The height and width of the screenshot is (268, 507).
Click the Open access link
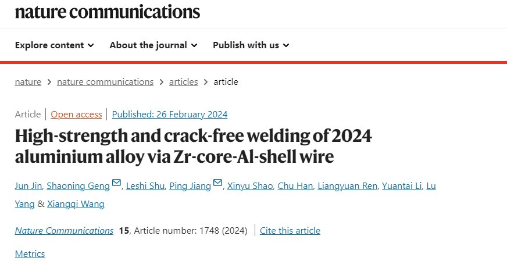coord(76,115)
